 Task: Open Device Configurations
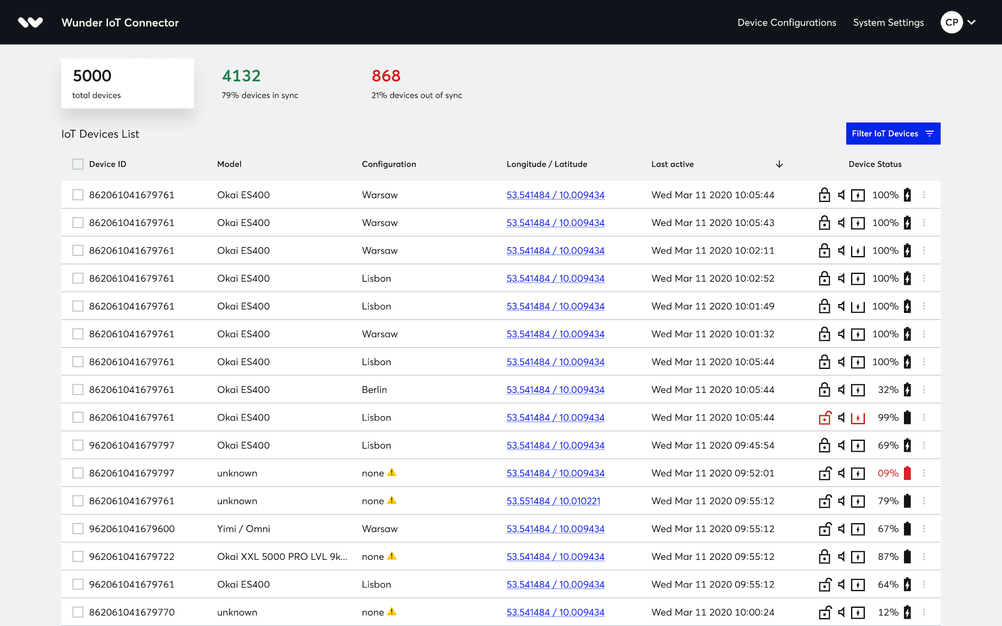point(786,22)
